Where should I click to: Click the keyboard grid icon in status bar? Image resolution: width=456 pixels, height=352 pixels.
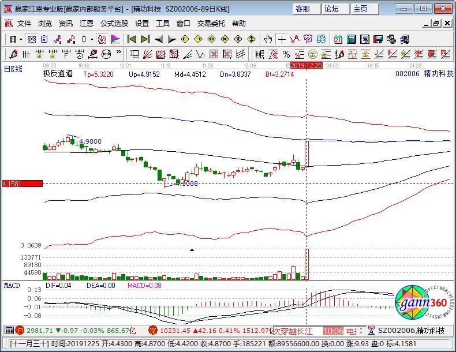9,331
